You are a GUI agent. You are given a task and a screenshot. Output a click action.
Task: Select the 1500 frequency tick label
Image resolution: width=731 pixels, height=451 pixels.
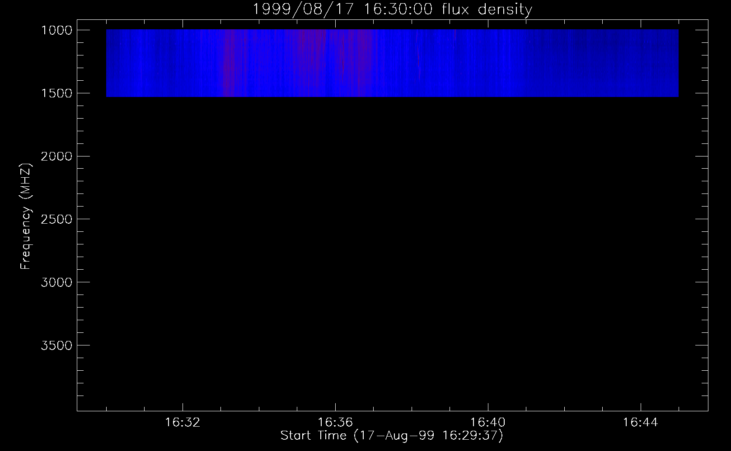56,93
